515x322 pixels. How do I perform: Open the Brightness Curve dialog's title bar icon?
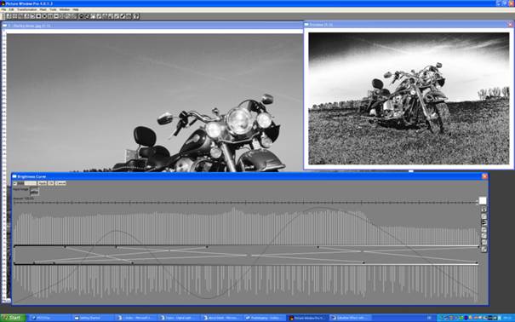point(14,177)
